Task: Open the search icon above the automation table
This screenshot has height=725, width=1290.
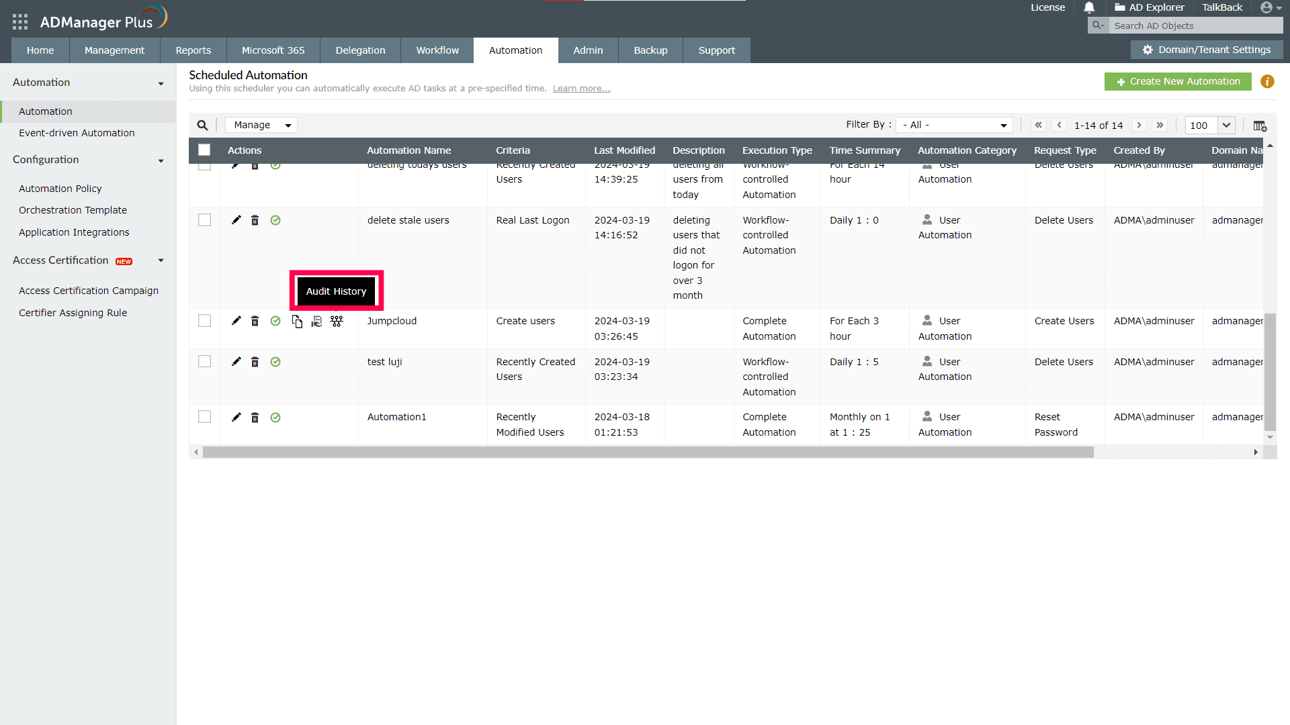Action: click(203, 125)
